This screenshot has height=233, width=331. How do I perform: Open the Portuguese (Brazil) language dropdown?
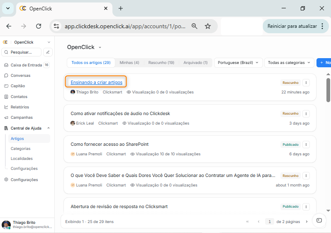pos(239,63)
